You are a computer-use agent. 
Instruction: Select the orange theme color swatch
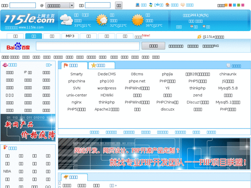(x=226, y=5)
